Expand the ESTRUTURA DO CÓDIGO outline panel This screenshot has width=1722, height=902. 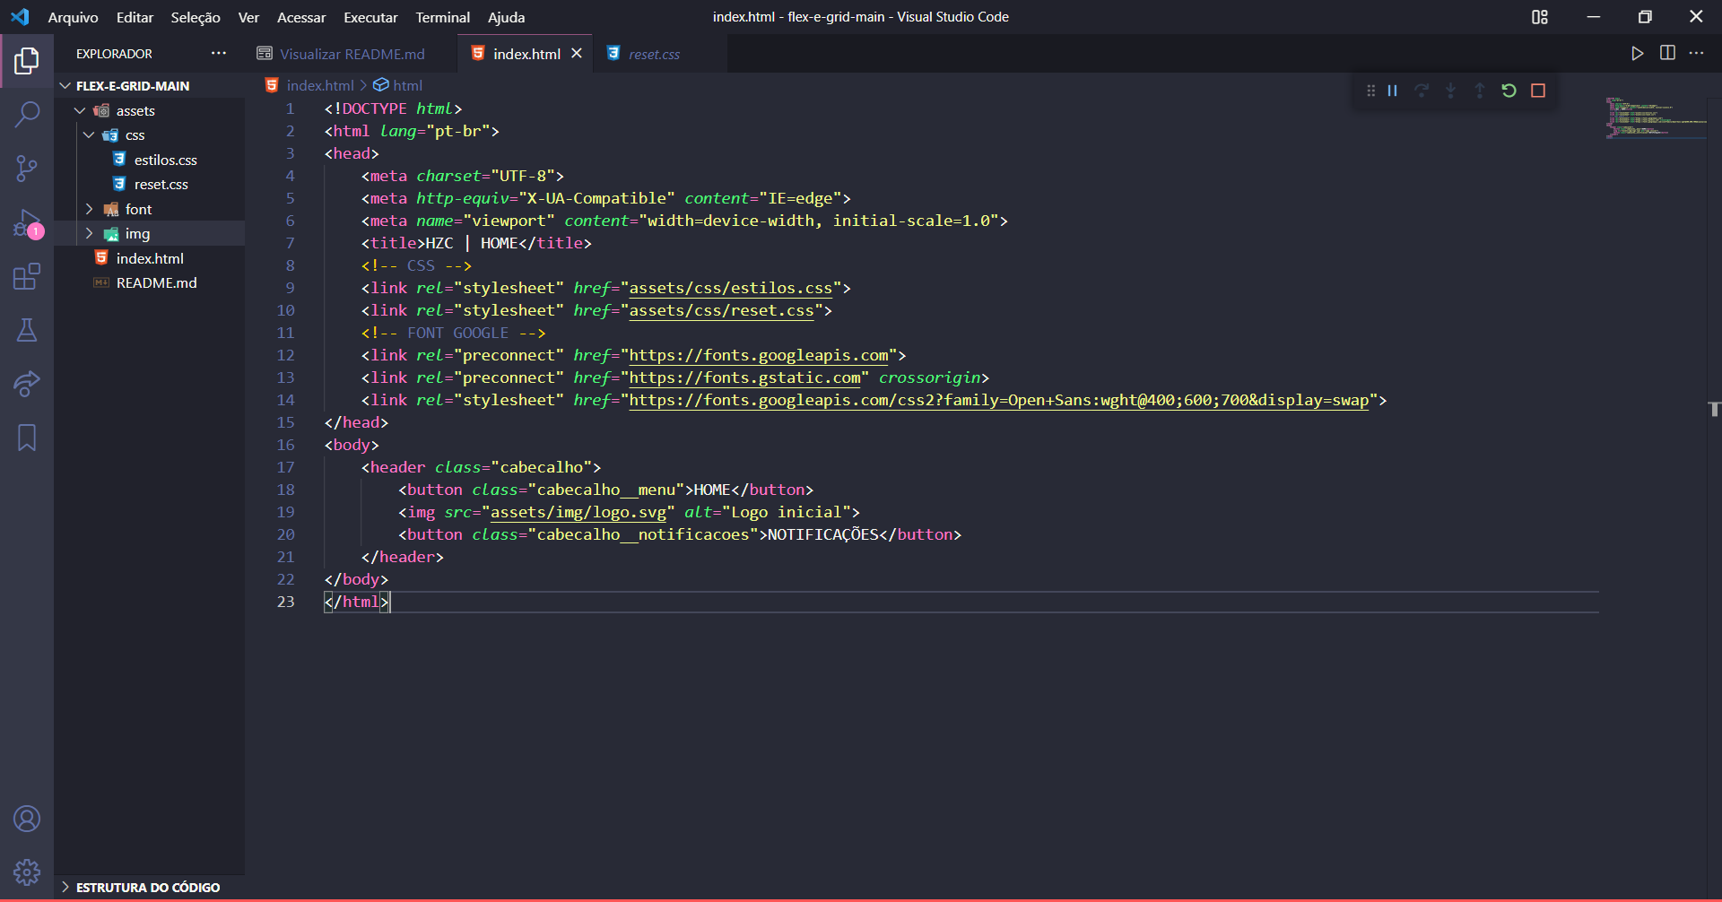pyautogui.click(x=148, y=887)
